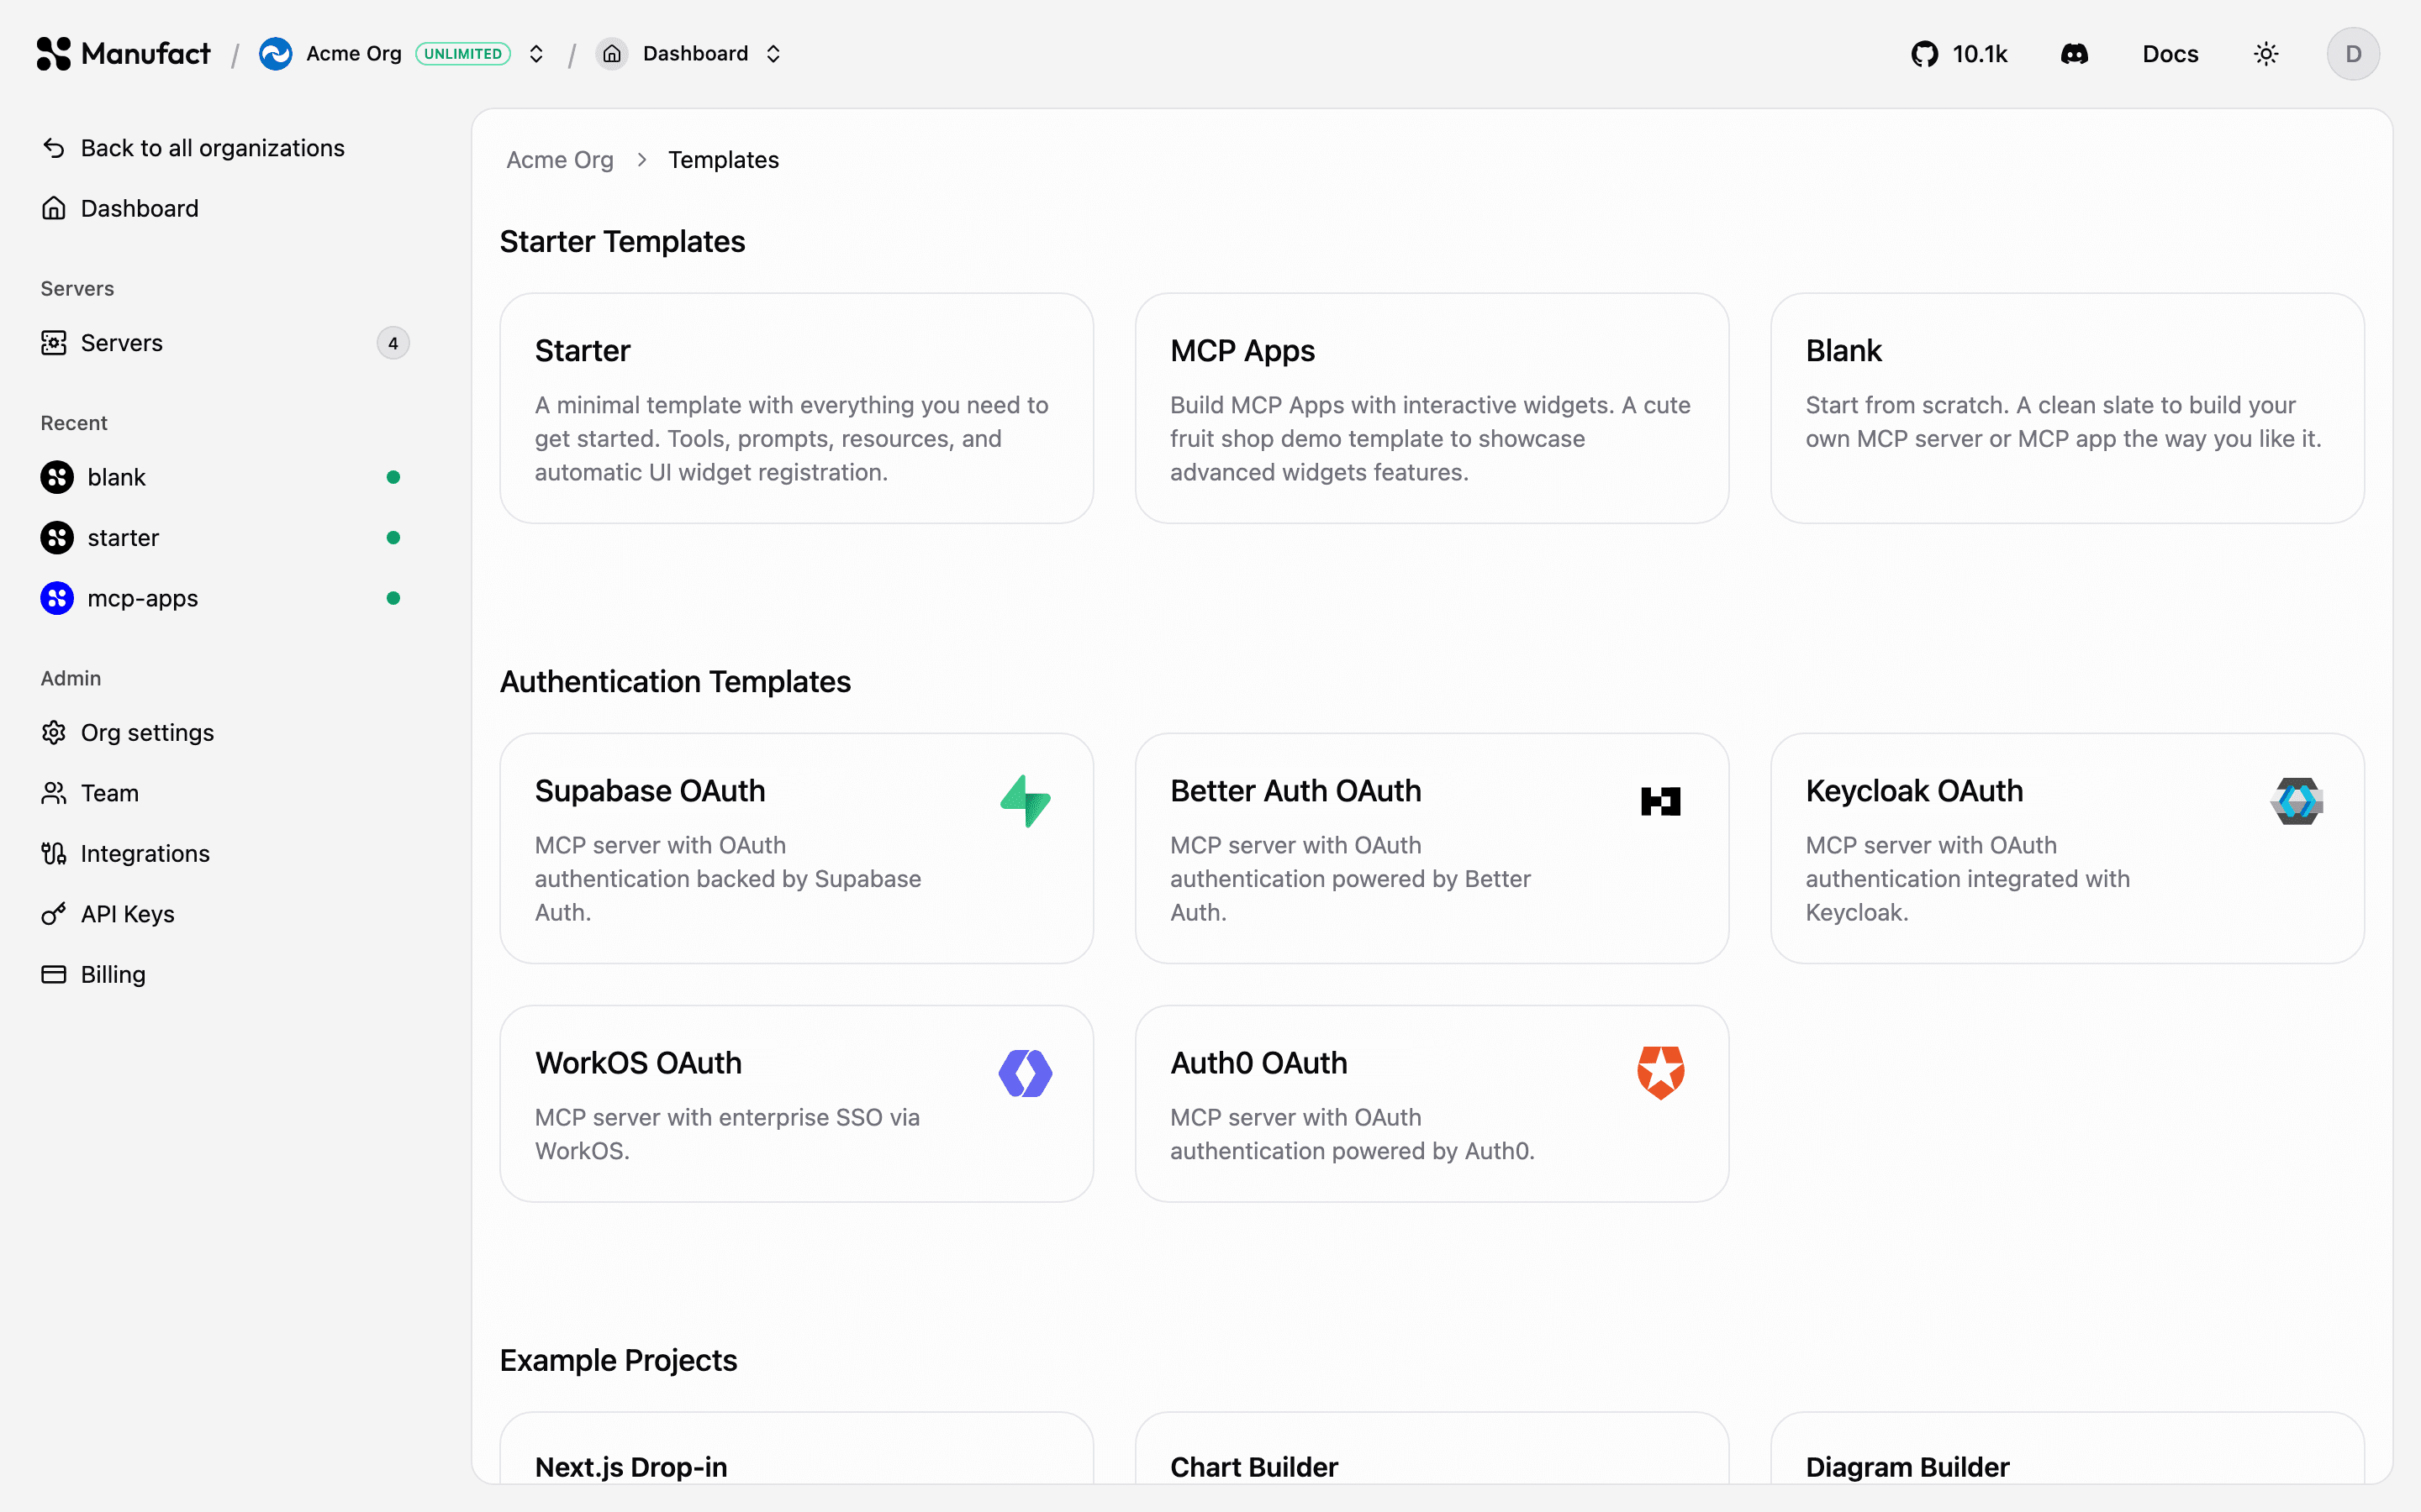The image size is (2421, 1512).
Task: Click the GitHub star count 10.1k
Action: (x=1980, y=54)
